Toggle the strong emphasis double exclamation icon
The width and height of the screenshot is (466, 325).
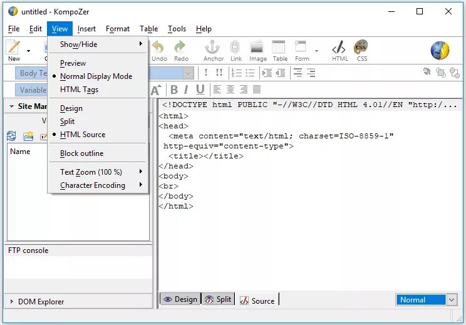[x=219, y=73]
